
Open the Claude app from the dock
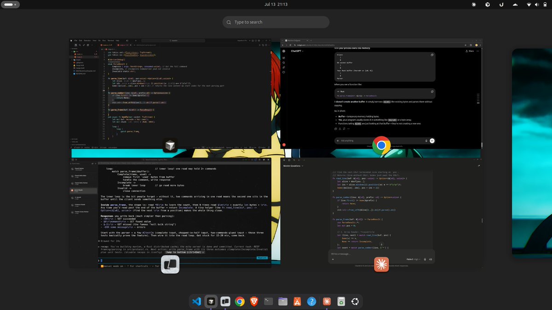coord(326,302)
